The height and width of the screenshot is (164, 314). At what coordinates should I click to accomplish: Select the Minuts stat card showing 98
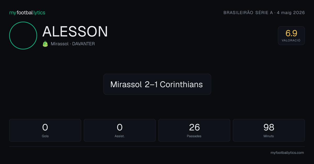[x=269, y=130]
